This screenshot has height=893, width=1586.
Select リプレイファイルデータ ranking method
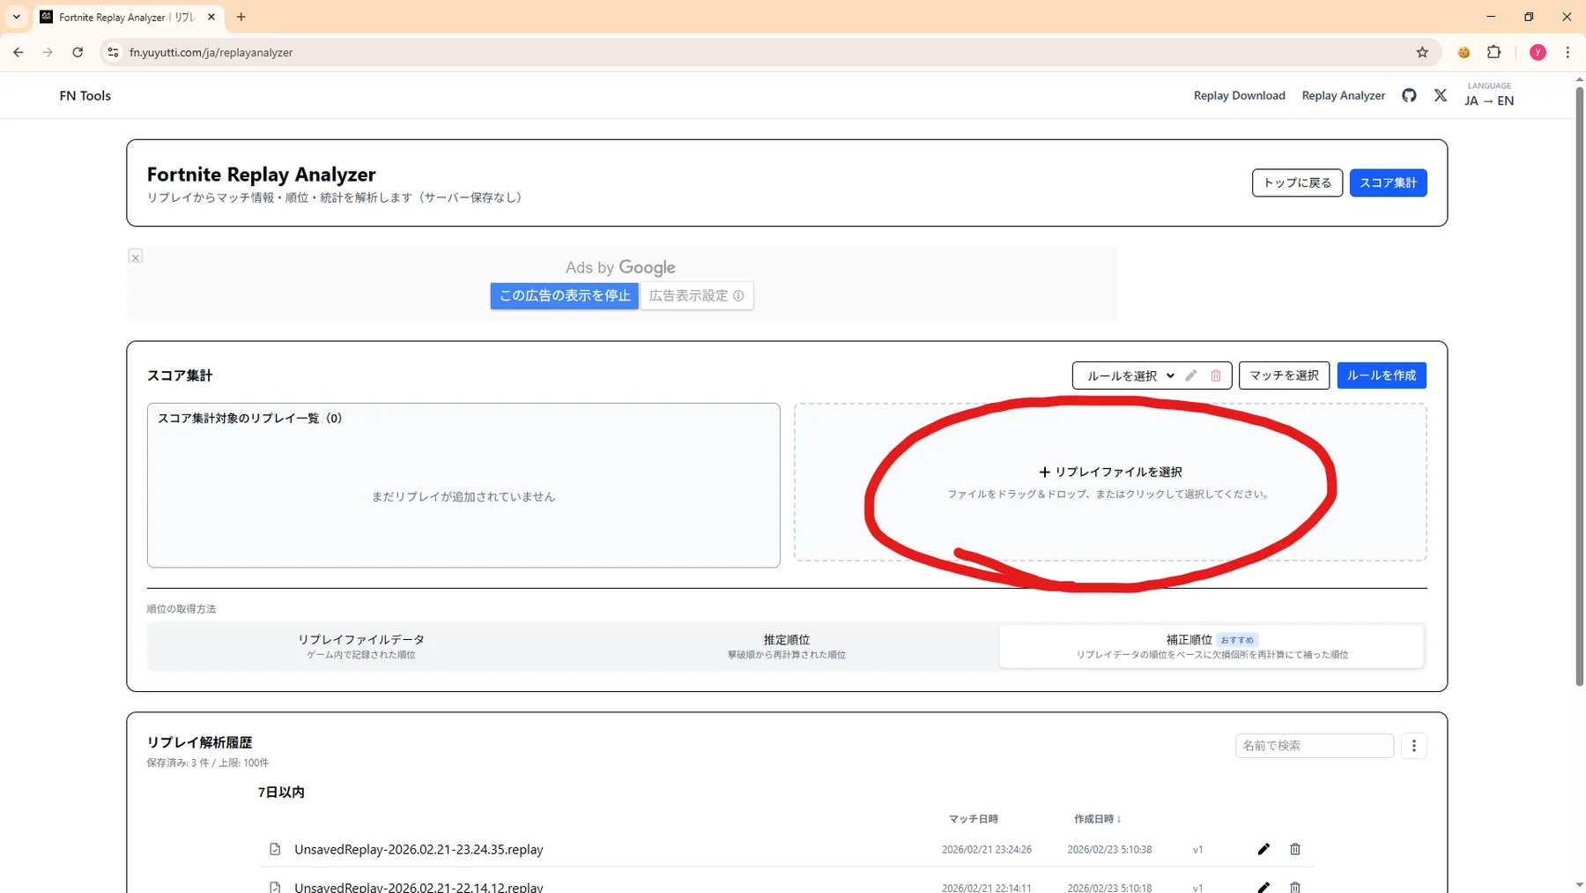click(360, 646)
